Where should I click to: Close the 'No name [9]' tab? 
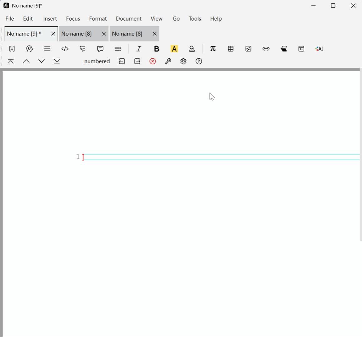pyautogui.click(x=53, y=34)
